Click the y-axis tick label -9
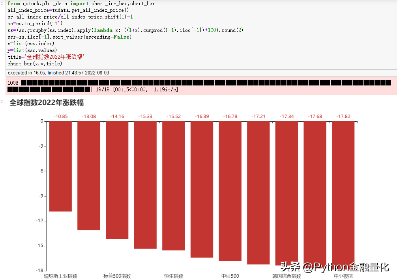The image size is (397, 280). tap(41, 196)
